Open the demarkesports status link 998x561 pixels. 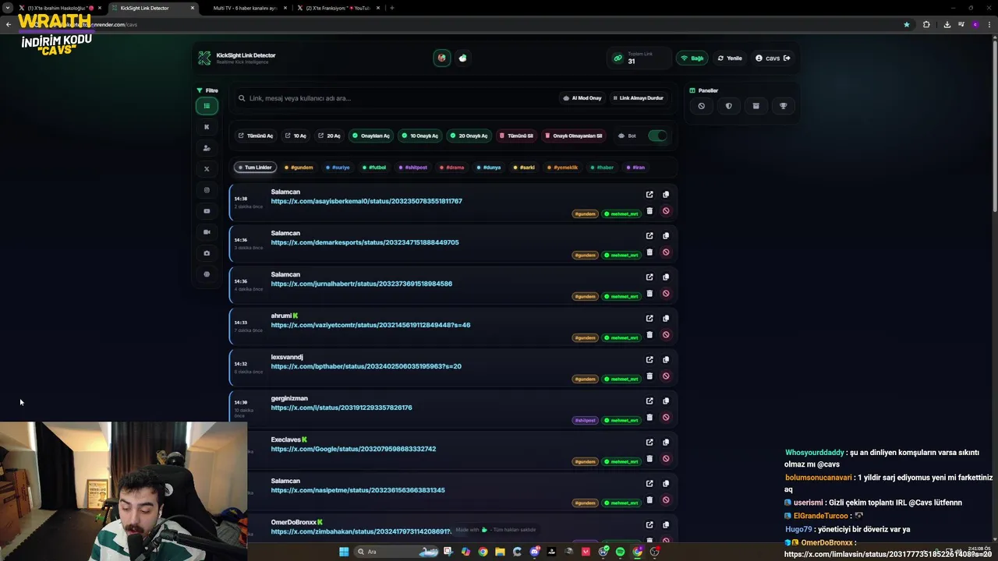click(365, 242)
